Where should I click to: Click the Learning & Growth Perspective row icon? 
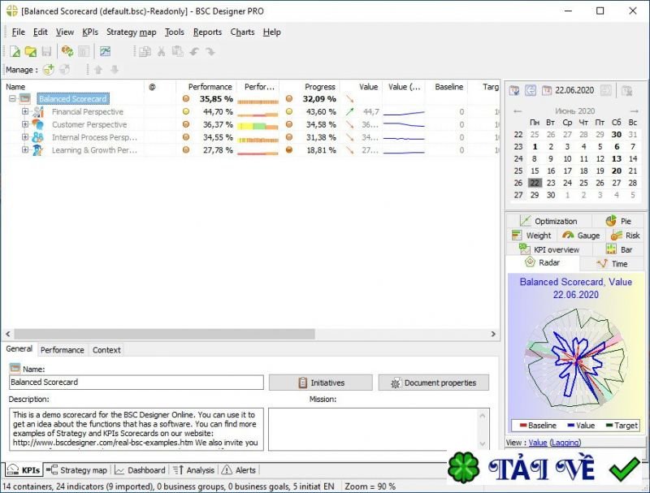click(37, 150)
